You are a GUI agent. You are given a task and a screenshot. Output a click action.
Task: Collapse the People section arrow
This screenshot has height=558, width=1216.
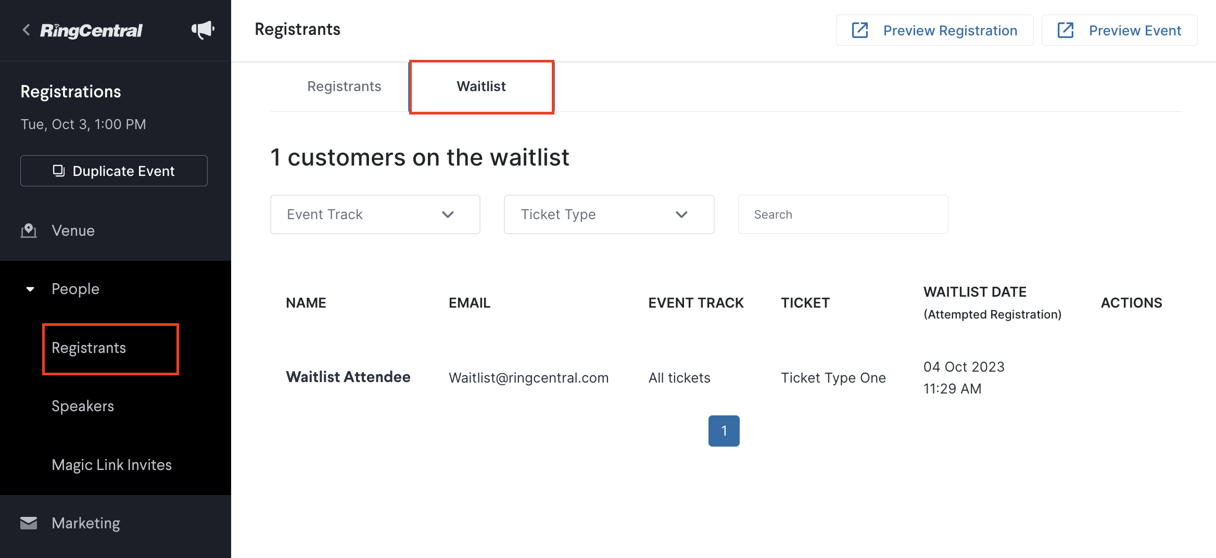[30, 289]
